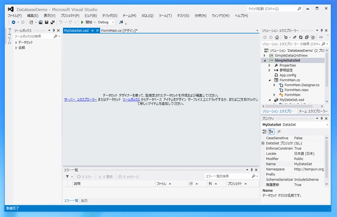Refresh Solution Explorer with the circular arrows icon
Screen dimensions: 337x217
pyautogui.click(x=301, y=37)
